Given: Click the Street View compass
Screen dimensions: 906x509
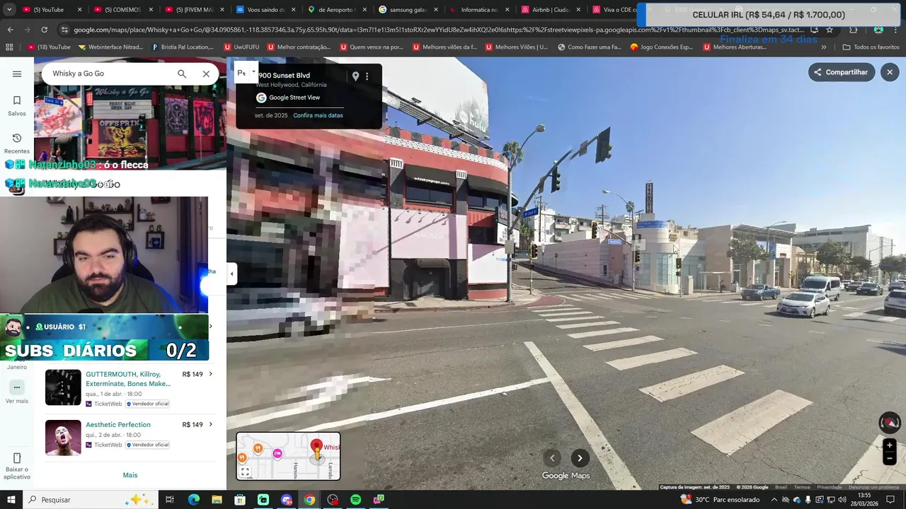Looking at the screenshot, I should (x=890, y=423).
